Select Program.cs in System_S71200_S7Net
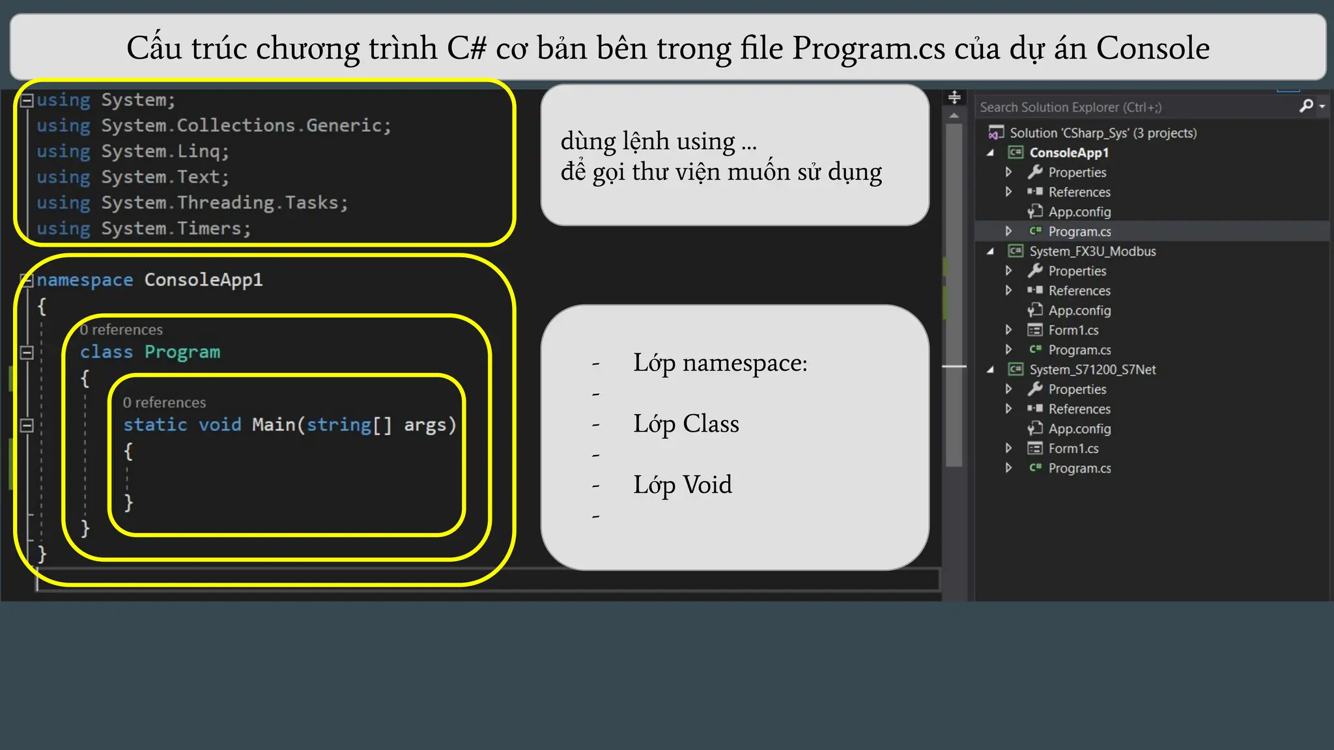Viewport: 1334px width, 750px height. 1079,468
